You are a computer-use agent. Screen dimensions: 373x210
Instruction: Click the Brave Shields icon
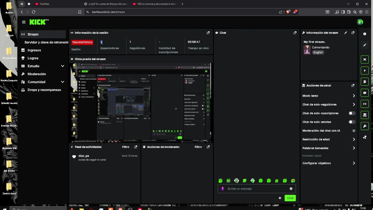(288, 12)
